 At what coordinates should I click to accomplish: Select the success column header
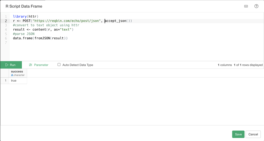coord(18,73)
